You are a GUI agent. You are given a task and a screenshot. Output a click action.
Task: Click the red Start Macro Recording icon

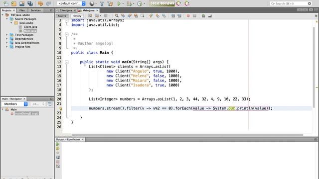point(188,16)
